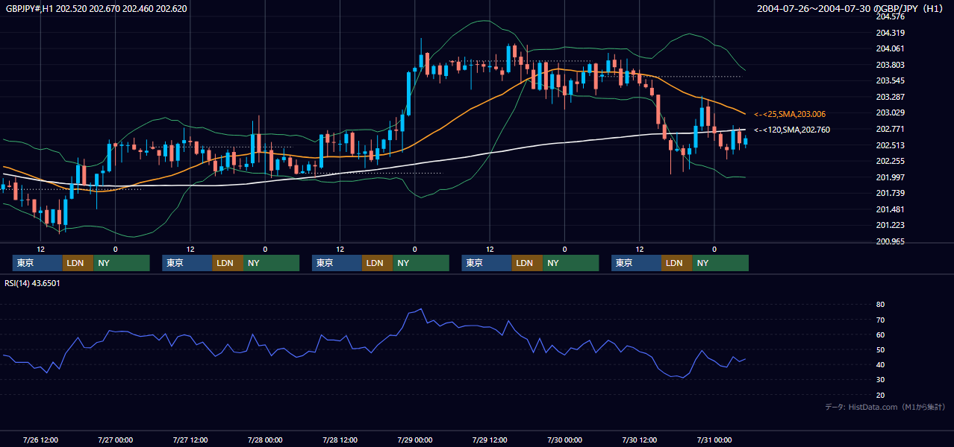Viewport: 954px width, 447px height.
Task: Click RSI scale level 40
Action: (880, 364)
